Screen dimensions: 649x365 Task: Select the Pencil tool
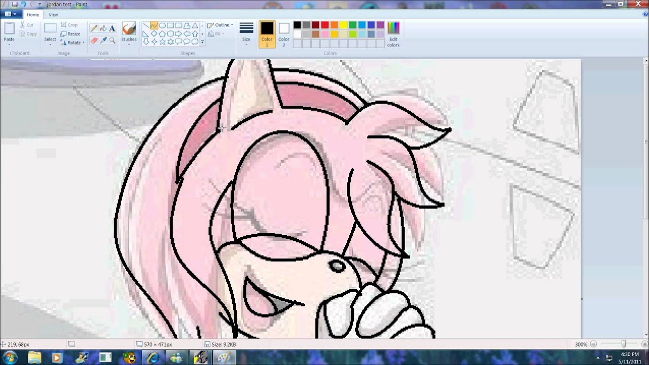click(94, 28)
